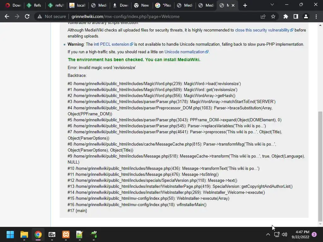Switch to the download Dow tab
The height and width of the screenshot is (242, 323).
coord(120,5)
